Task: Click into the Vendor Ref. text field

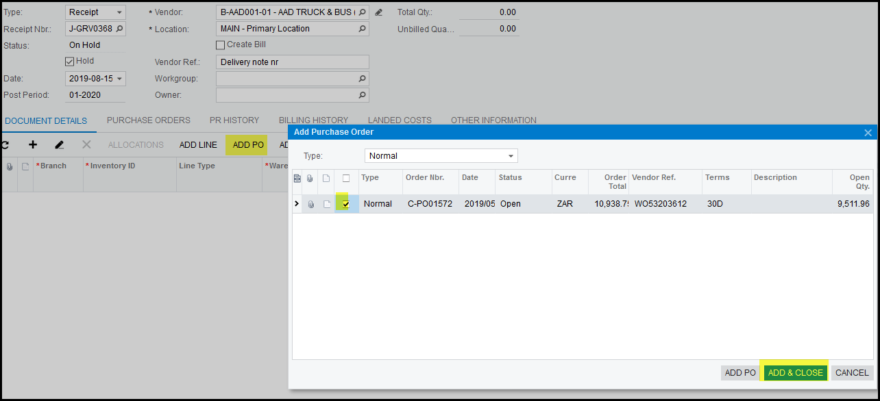Action: point(292,62)
